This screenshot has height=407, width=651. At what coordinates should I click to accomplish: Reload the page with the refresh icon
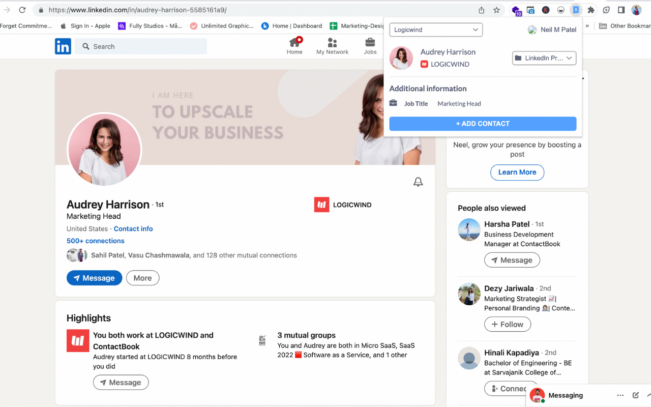point(22,10)
